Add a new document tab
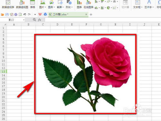161x121 pixels. [91, 15]
